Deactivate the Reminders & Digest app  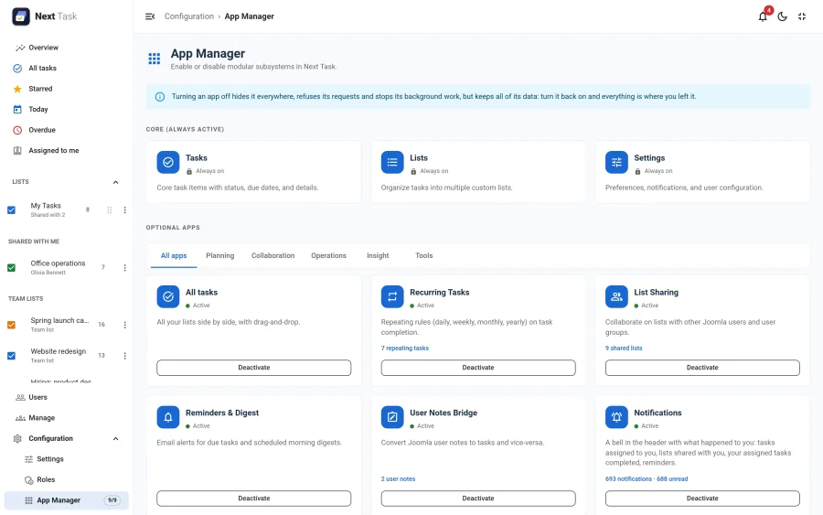coord(254,499)
